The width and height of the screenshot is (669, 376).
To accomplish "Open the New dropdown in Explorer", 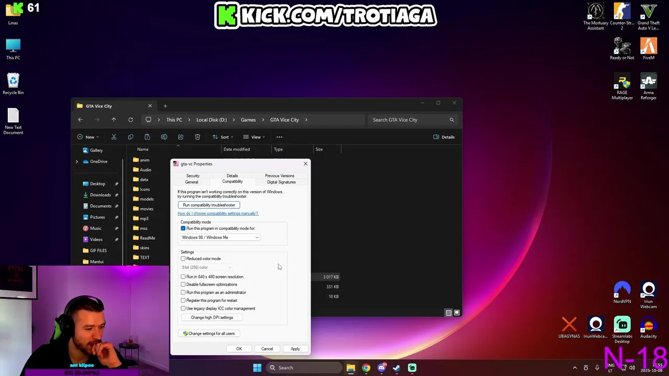I will point(88,137).
